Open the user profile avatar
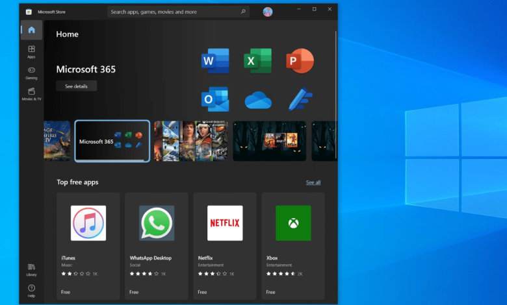 pyautogui.click(x=268, y=12)
